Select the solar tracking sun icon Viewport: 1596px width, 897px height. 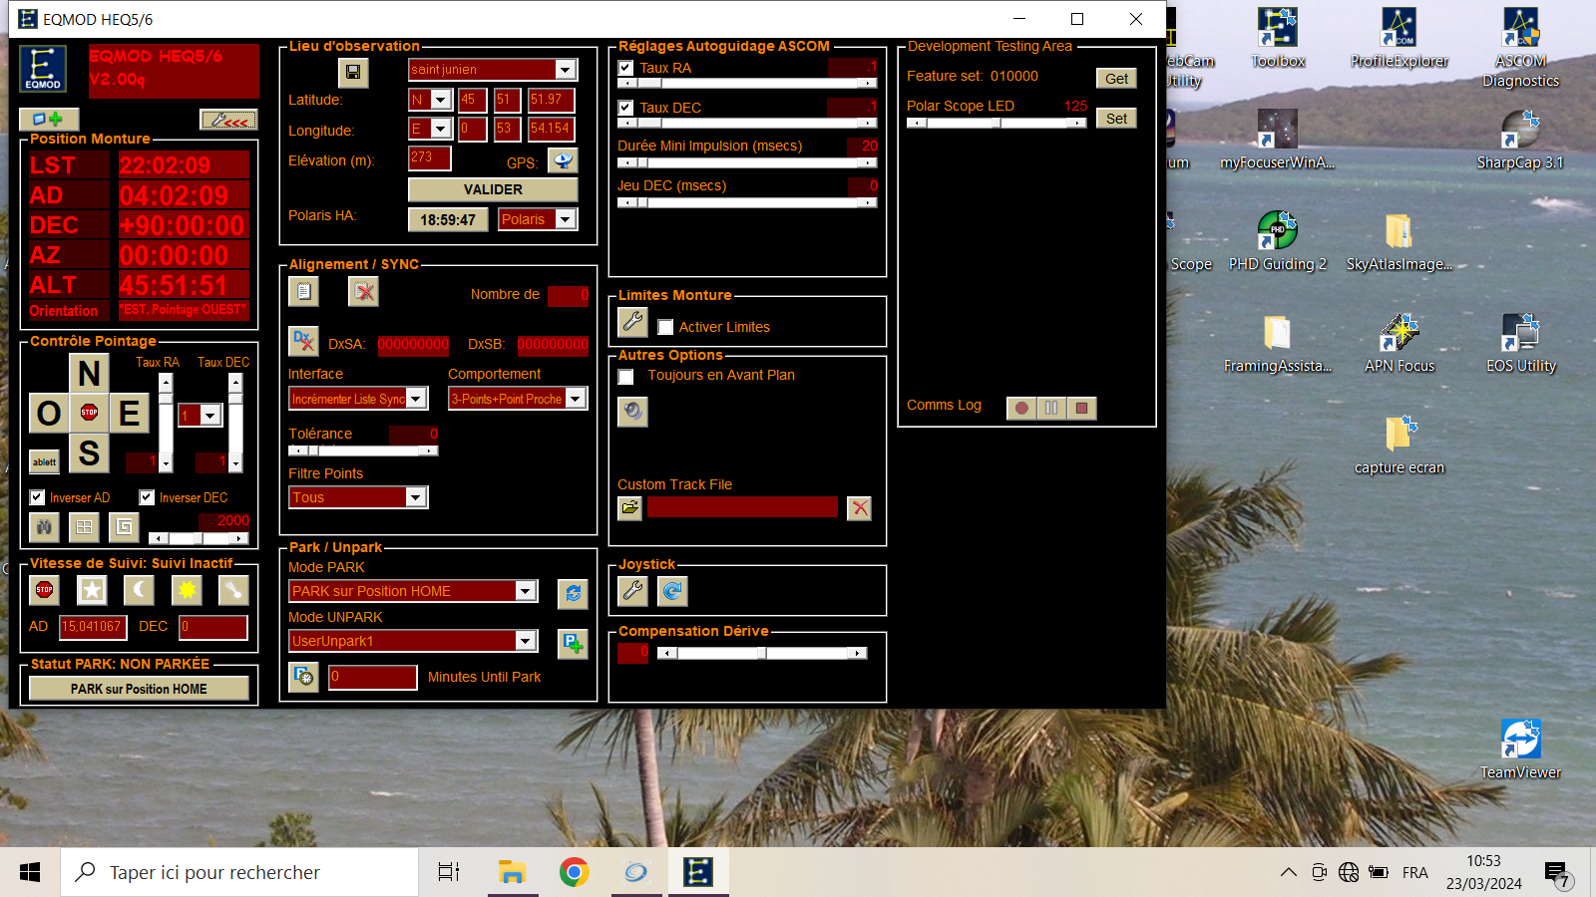[187, 590]
